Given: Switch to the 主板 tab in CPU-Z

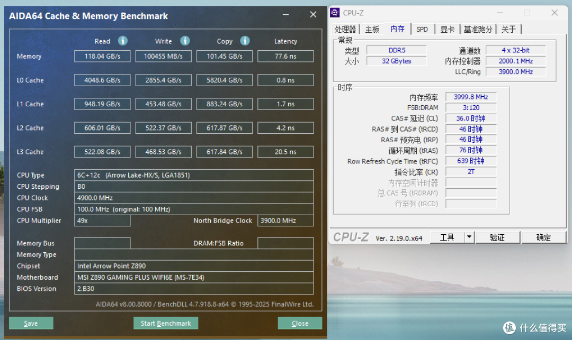Looking at the screenshot, I should (x=372, y=29).
